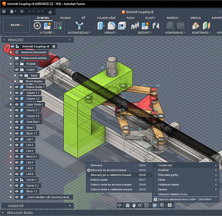
Task: Select the Pan hand tool
Action: 134,205
